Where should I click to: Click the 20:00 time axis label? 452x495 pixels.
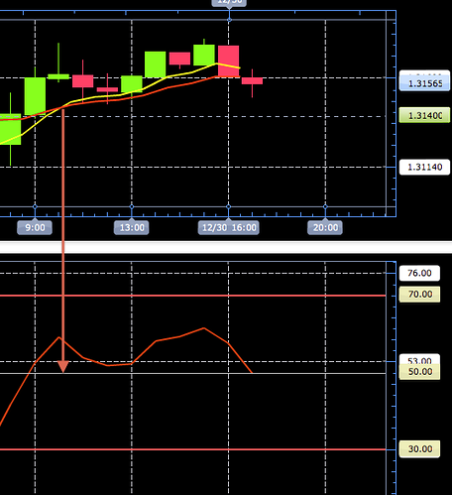tap(325, 228)
